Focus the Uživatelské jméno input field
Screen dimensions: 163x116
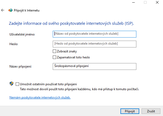click(95, 34)
